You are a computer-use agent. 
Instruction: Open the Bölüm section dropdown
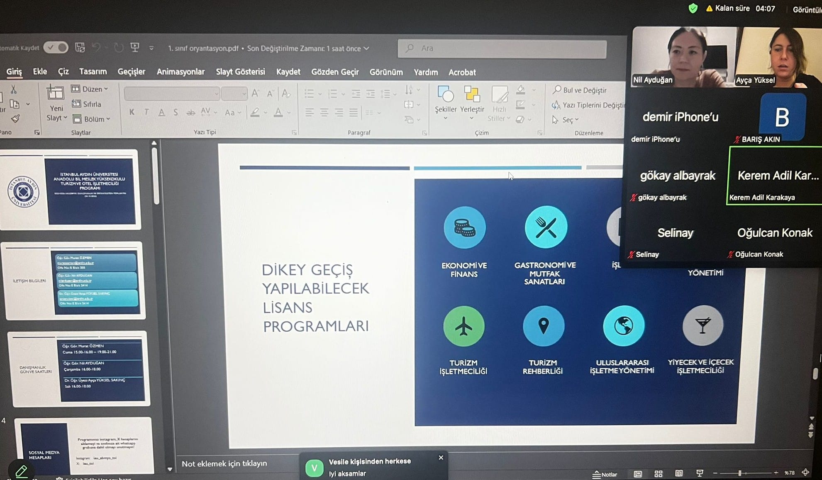point(91,119)
